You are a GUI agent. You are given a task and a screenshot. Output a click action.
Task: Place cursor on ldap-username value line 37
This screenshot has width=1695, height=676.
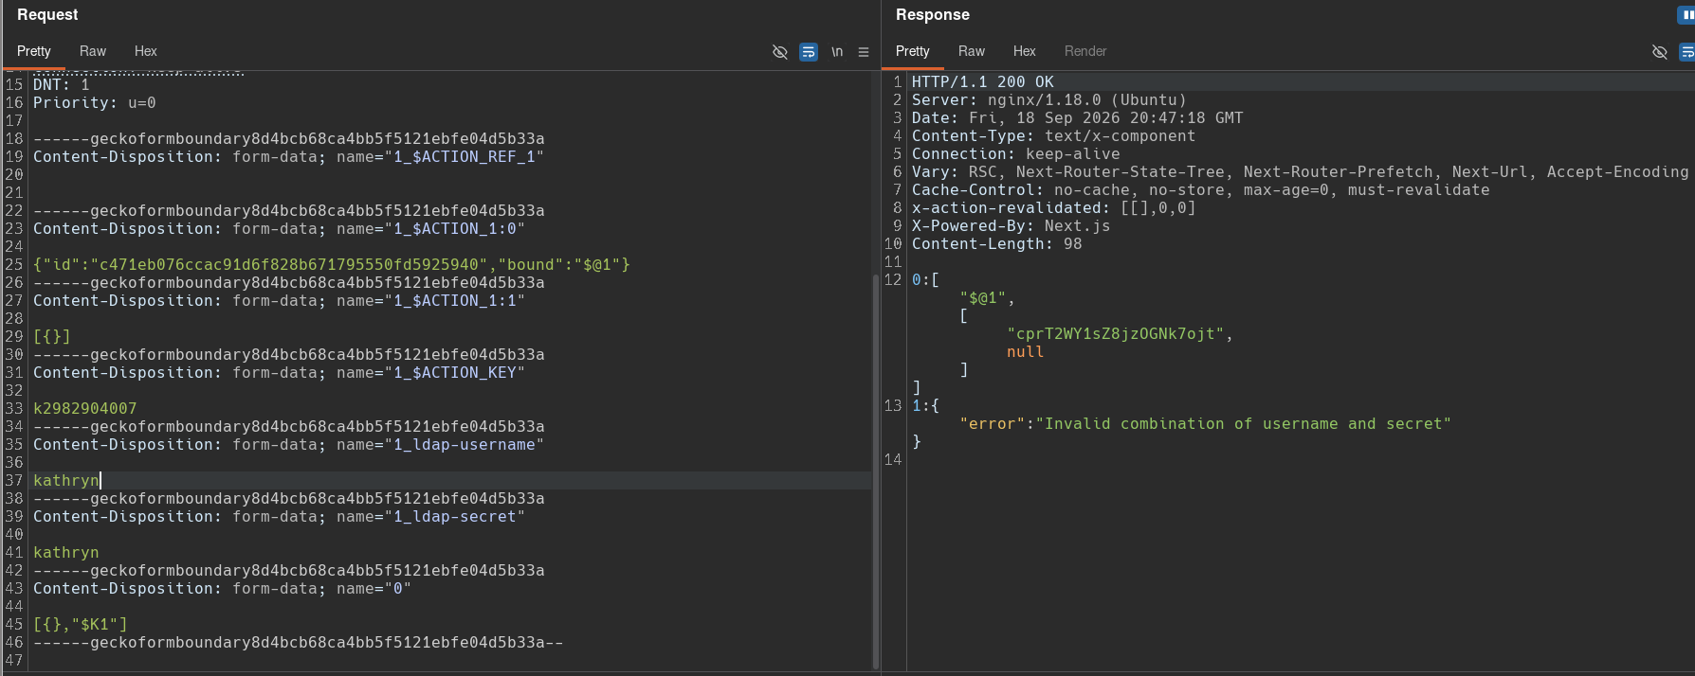pos(67,481)
